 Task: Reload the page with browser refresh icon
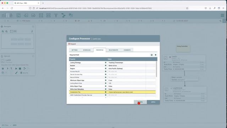point(12,8)
